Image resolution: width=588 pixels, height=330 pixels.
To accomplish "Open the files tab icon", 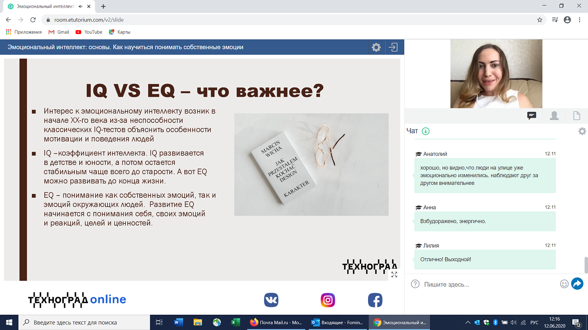I will pyautogui.click(x=577, y=116).
